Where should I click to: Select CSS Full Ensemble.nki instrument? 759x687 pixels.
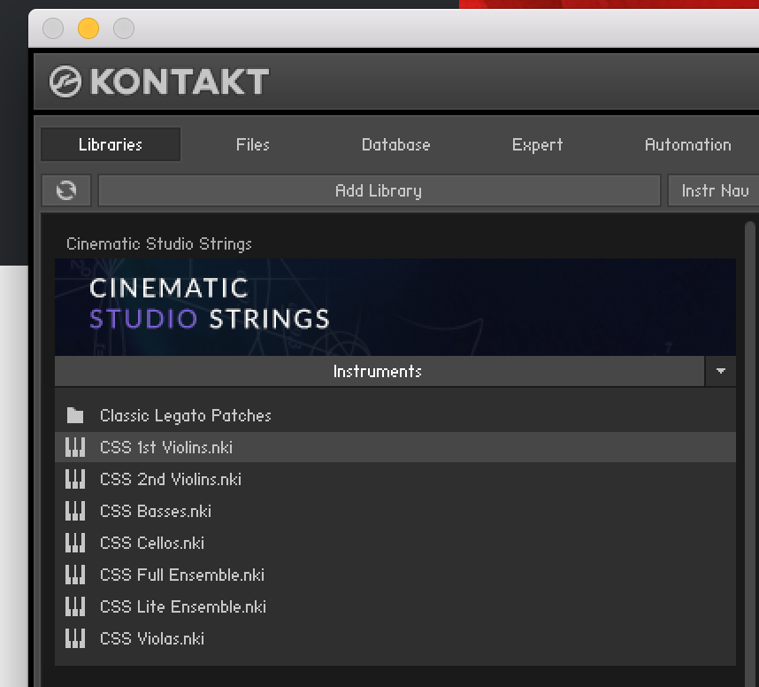coord(181,575)
